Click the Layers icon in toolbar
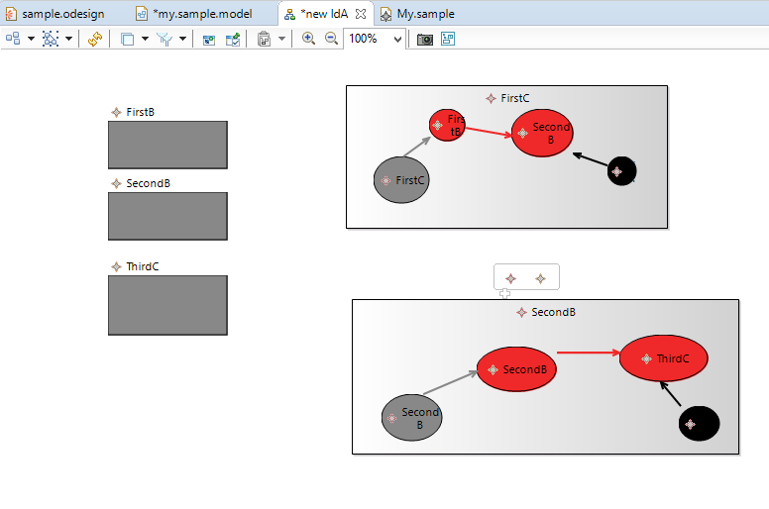 point(128,39)
